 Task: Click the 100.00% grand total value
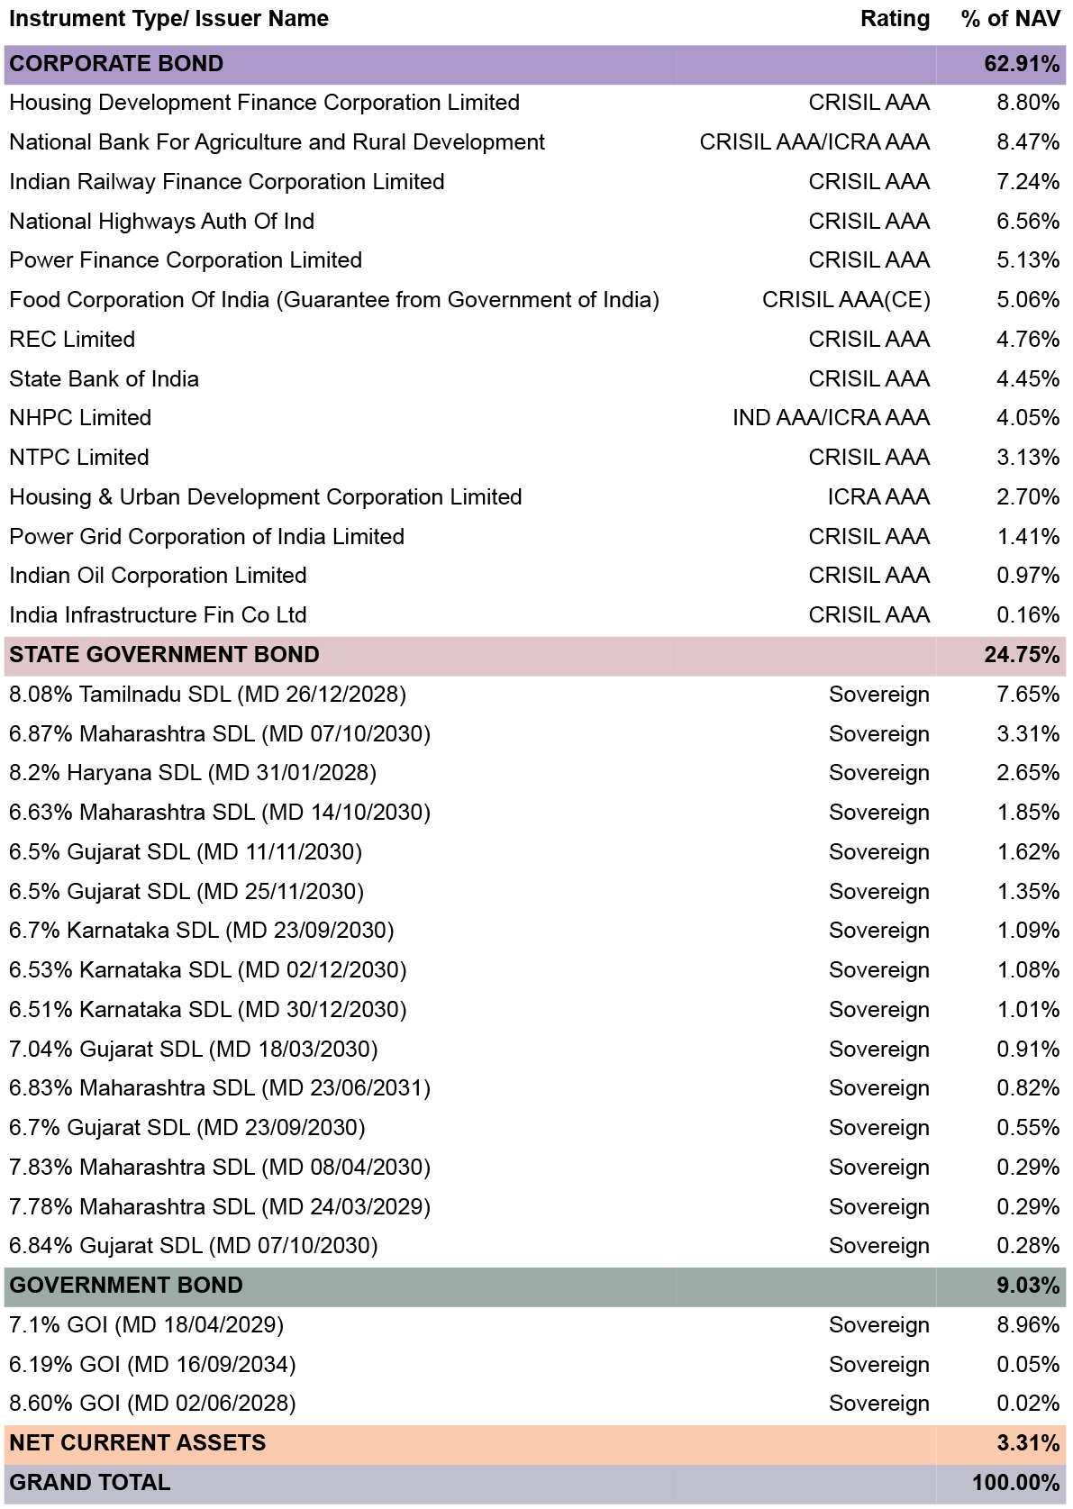click(1015, 1483)
